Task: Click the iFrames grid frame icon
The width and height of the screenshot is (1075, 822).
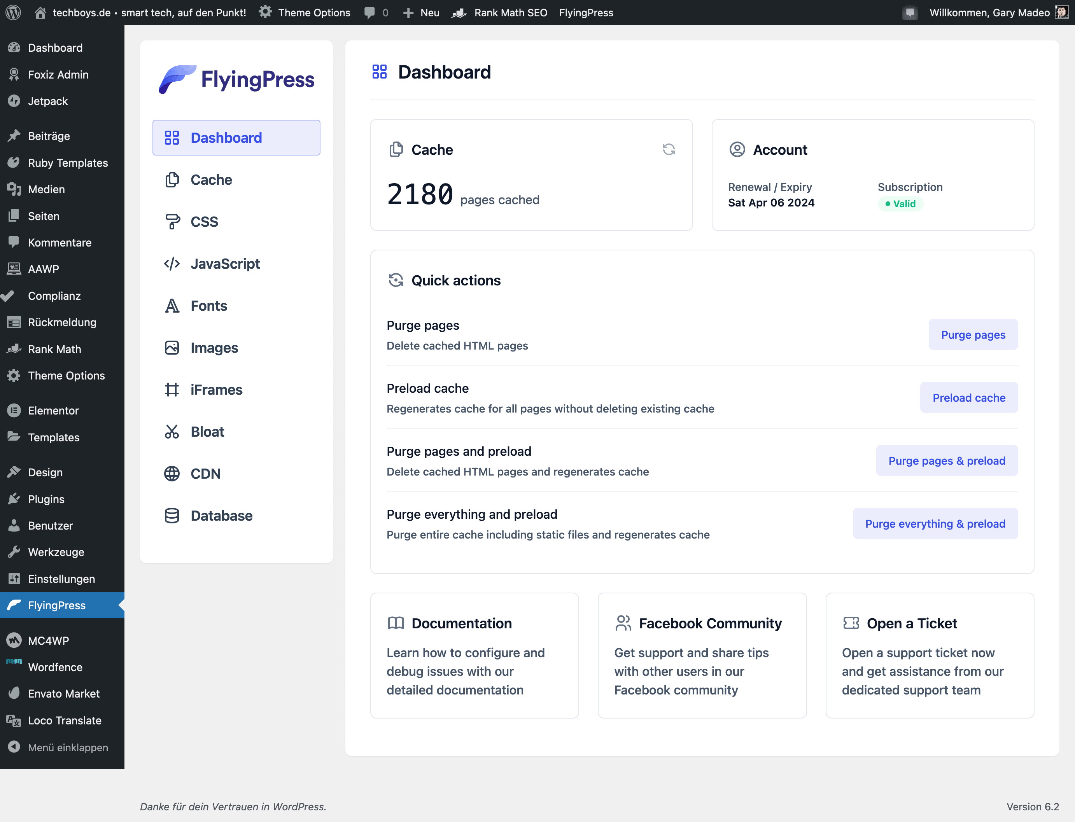Action: (172, 390)
